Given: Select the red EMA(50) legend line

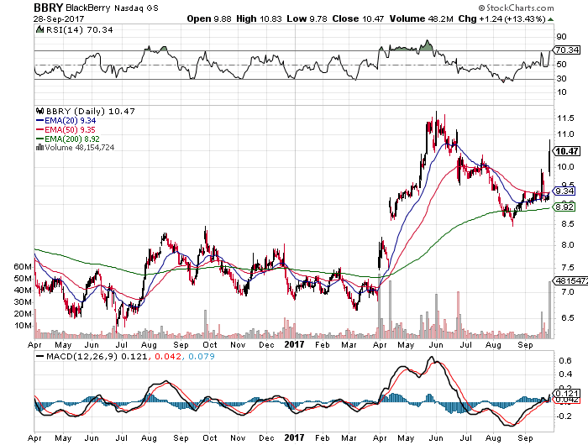Looking at the screenshot, I should (39, 129).
